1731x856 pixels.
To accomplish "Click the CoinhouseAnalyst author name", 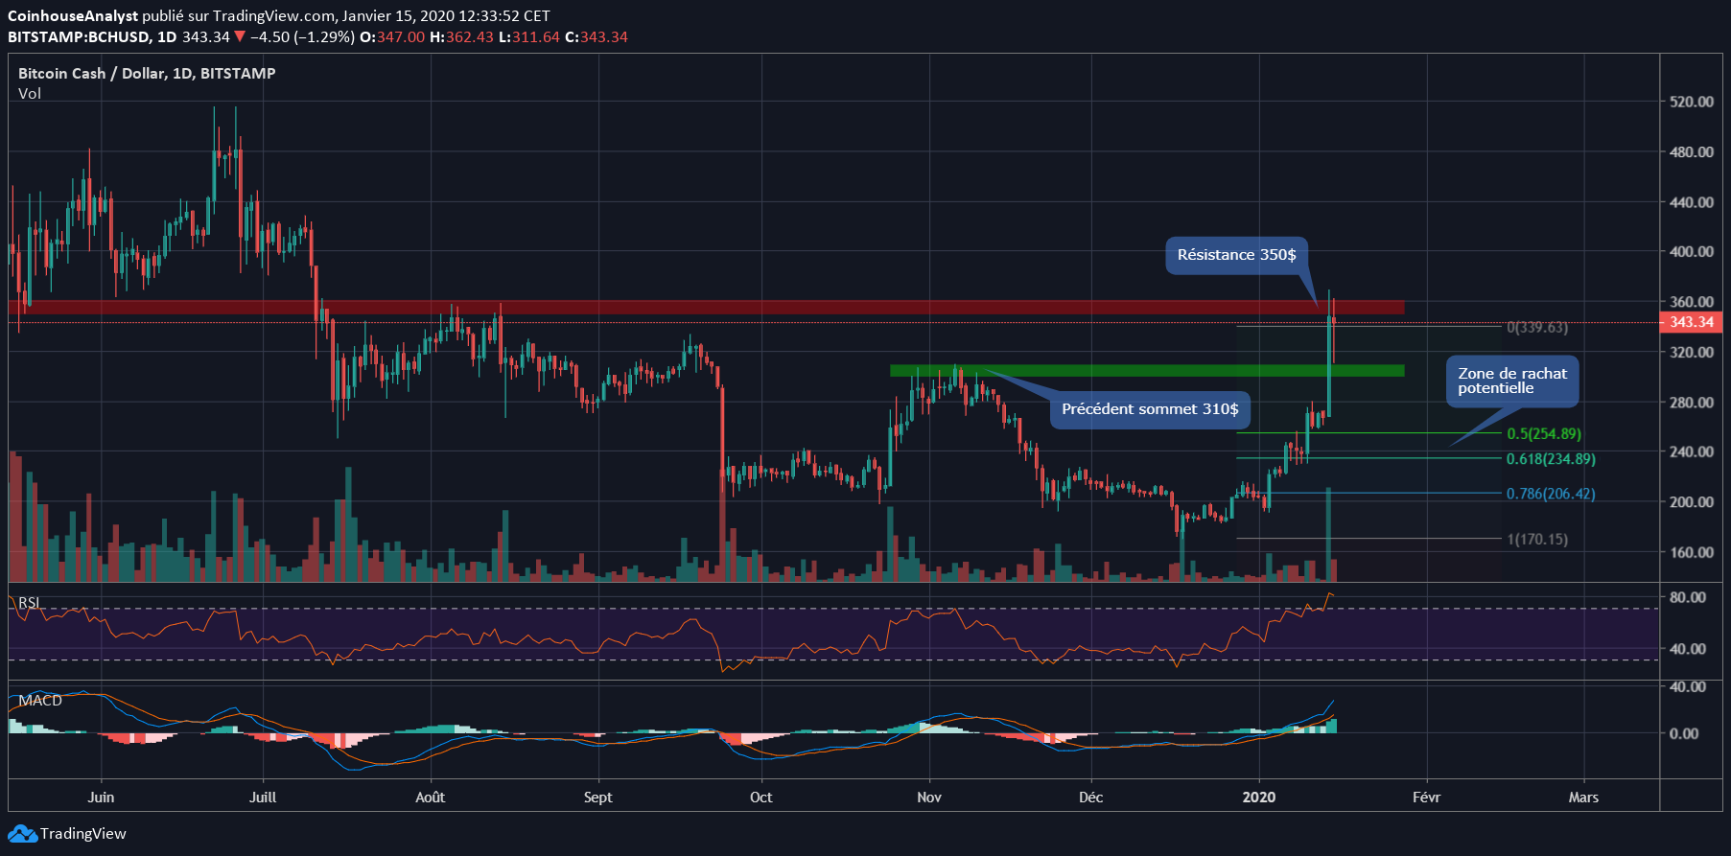I will (73, 16).
